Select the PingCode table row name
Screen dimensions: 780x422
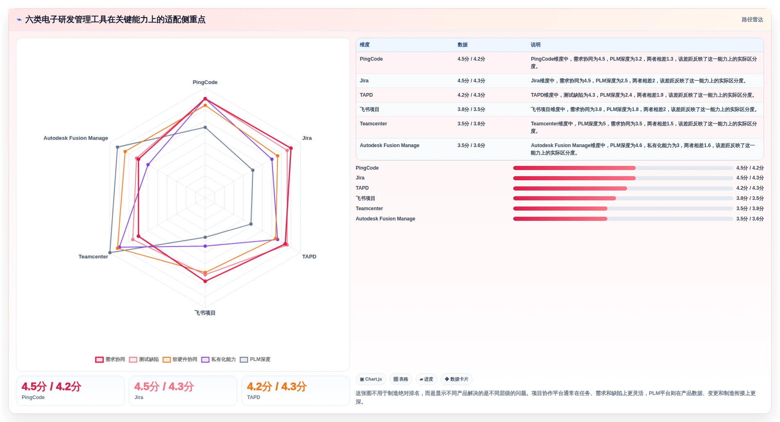pyautogui.click(x=371, y=59)
